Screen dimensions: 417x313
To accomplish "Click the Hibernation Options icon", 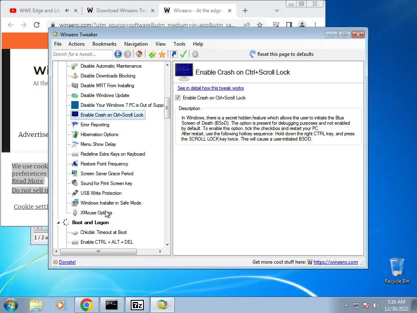I will (75, 134).
